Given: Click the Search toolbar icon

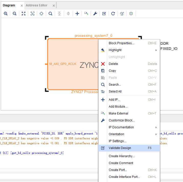Looking at the screenshot, I should (x=50, y=14).
